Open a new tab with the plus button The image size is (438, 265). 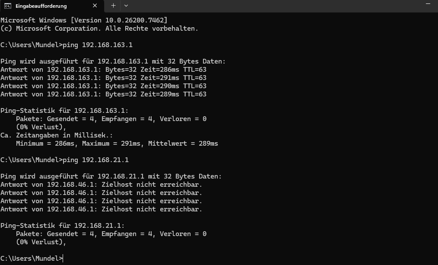point(113,6)
